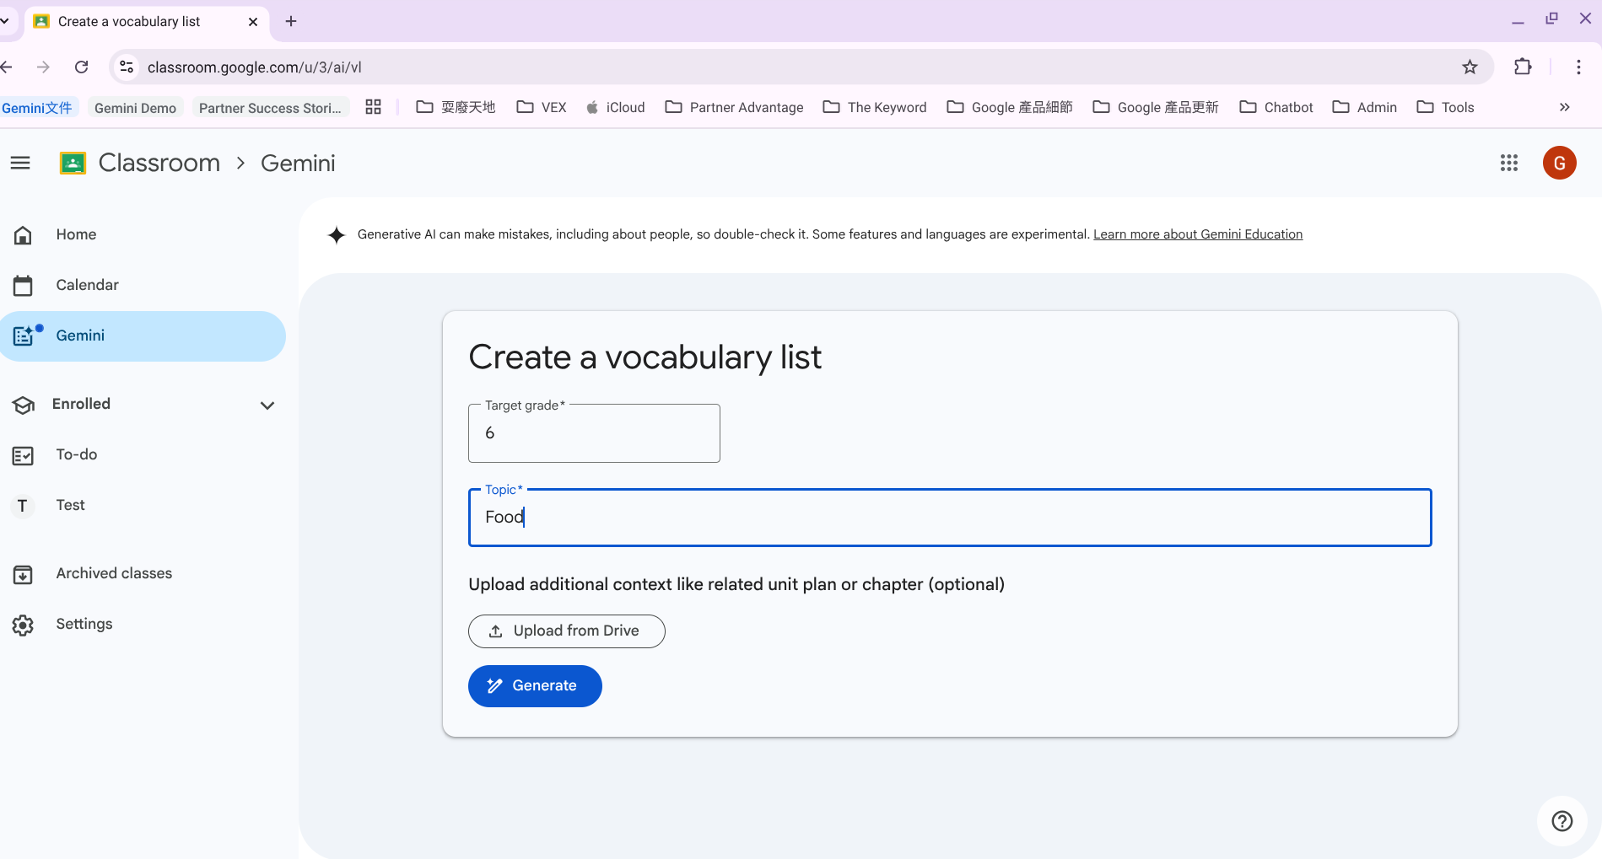The image size is (1602, 859).
Task: View site information icon in address bar
Action: tap(127, 67)
